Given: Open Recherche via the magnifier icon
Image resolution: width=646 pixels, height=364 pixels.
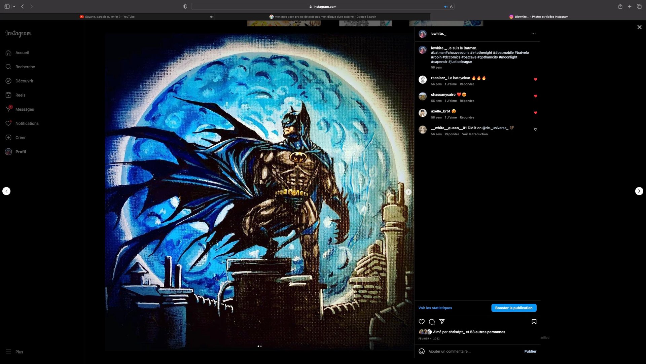Looking at the screenshot, I should click(x=25, y=67).
